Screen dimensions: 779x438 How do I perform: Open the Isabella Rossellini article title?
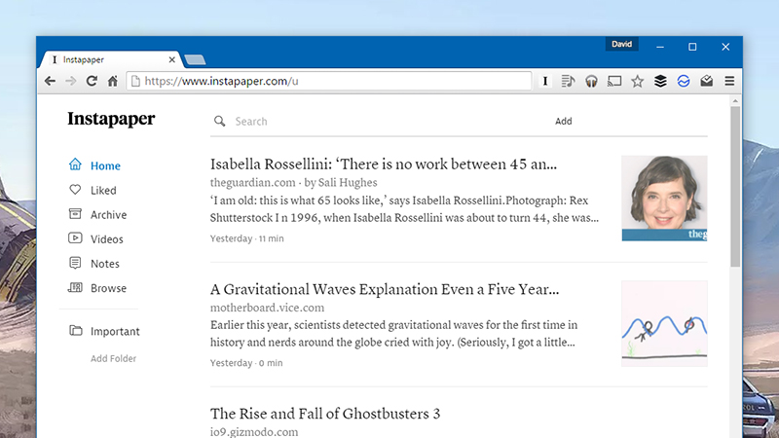click(x=384, y=164)
